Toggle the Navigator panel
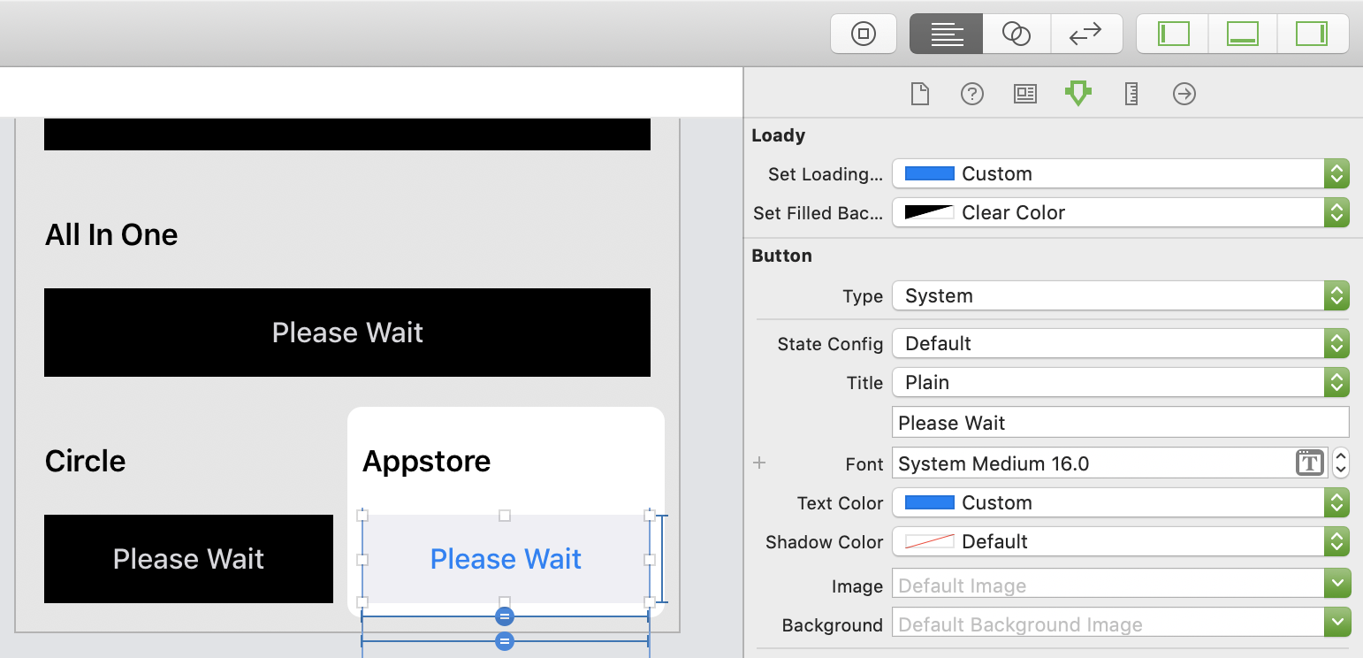This screenshot has height=658, width=1363. point(1173,34)
